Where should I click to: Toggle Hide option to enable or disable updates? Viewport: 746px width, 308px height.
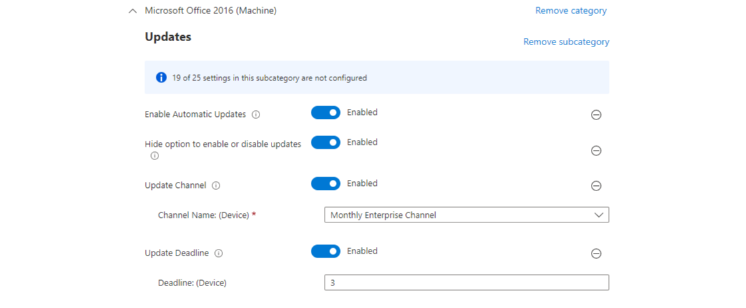(x=326, y=142)
